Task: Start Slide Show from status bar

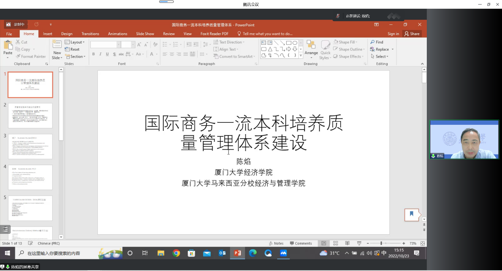Action: pyautogui.click(x=359, y=243)
